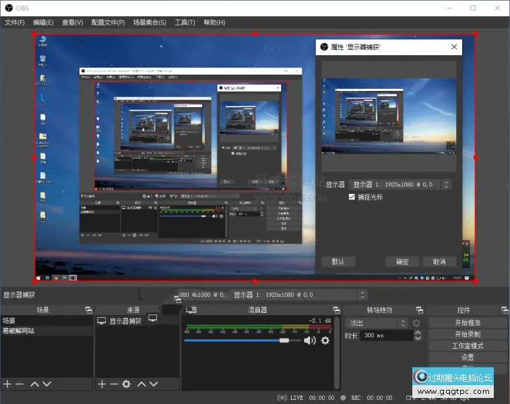Move source down in 来源 list
The image size is (510, 404).
(154, 384)
